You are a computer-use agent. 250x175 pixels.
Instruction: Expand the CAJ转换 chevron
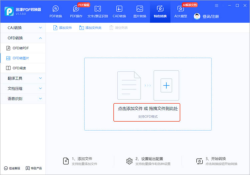point(40,28)
